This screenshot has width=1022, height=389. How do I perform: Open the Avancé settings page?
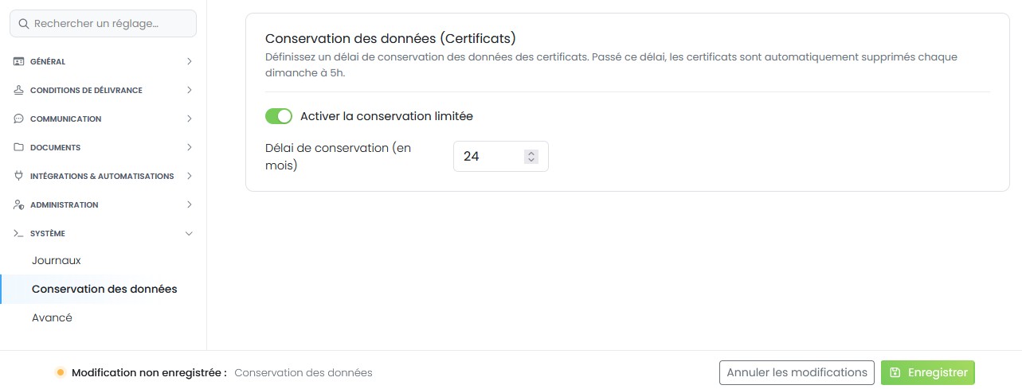coord(52,317)
